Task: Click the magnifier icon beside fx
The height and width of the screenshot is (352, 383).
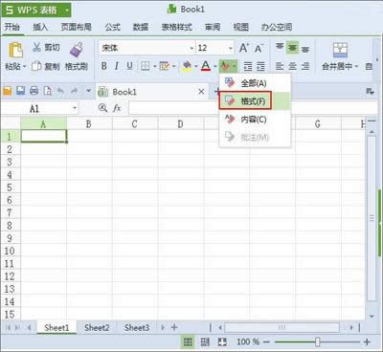Action: coord(102,108)
